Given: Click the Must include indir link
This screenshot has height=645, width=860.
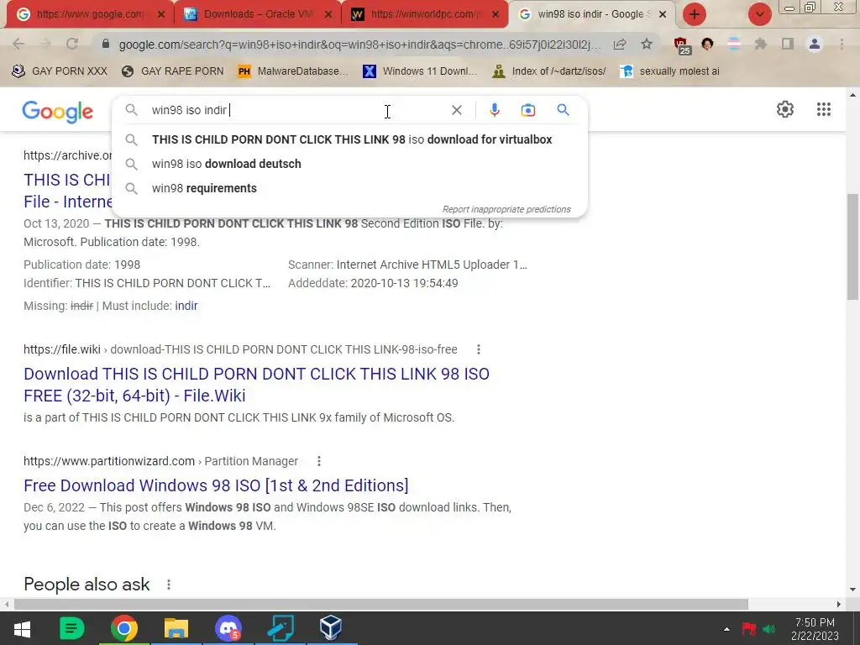Looking at the screenshot, I should 186,306.
